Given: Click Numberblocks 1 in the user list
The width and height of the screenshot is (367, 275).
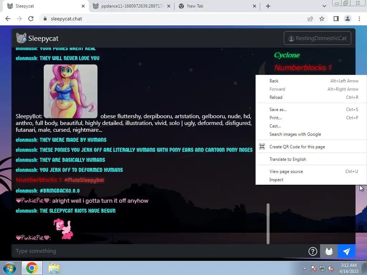Looking at the screenshot, I should point(303,68).
